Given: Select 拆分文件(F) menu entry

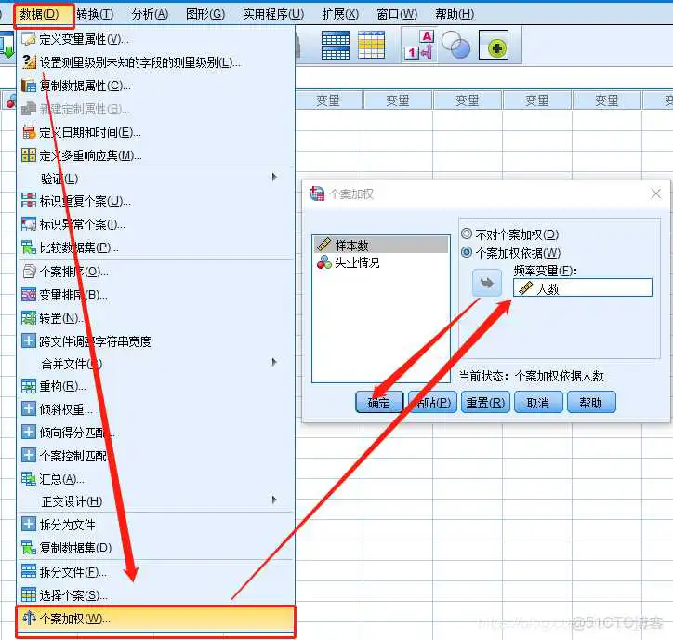Looking at the screenshot, I should (156, 573).
